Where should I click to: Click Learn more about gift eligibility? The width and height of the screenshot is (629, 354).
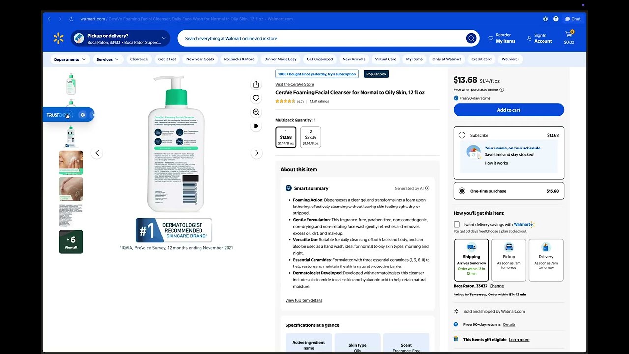click(519, 339)
